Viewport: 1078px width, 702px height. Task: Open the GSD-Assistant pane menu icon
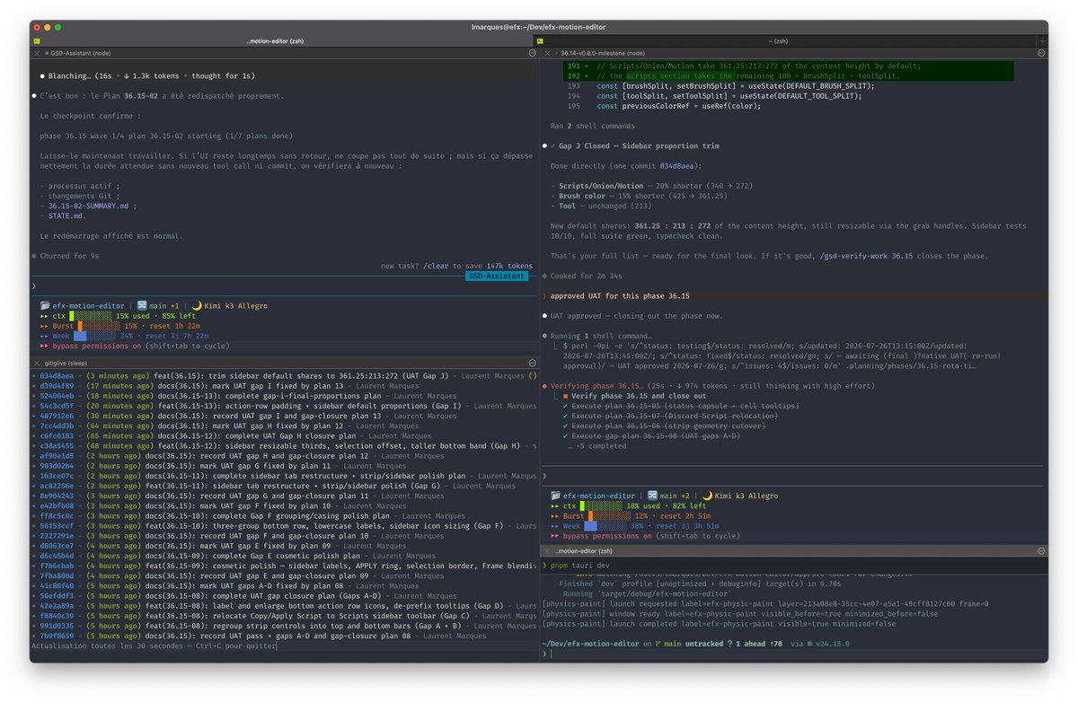click(x=532, y=54)
